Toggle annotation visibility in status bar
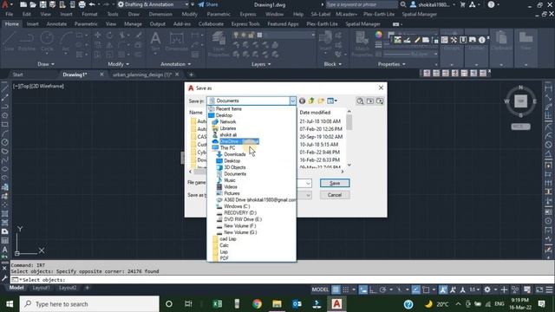 tap(443, 289)
